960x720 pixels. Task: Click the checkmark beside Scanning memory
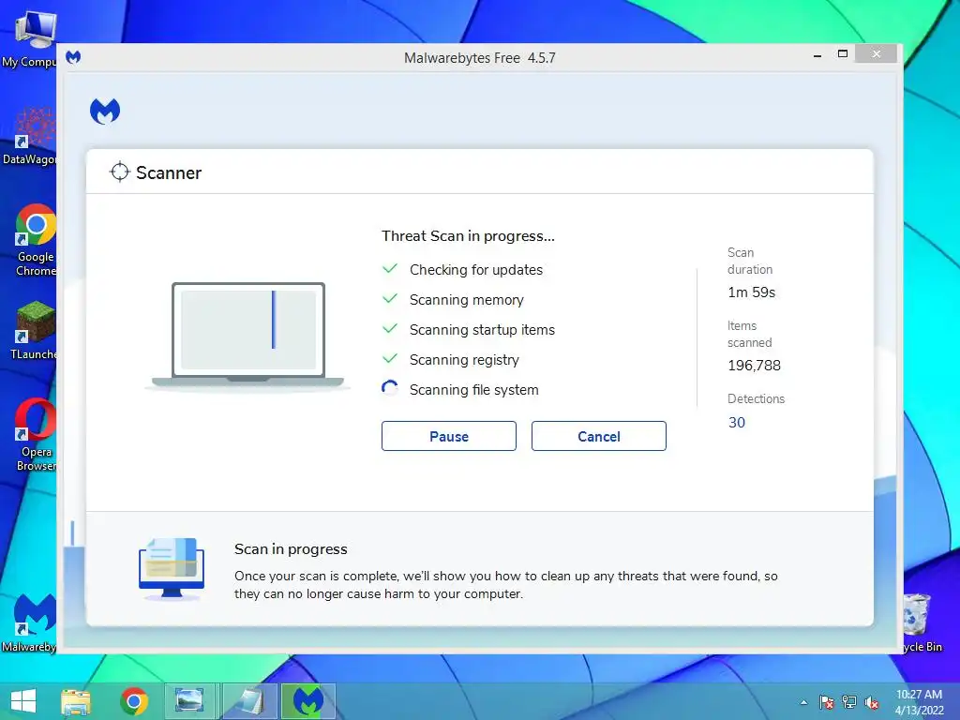click(390, 299)
